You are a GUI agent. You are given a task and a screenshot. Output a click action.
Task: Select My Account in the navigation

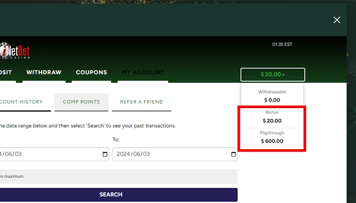point(142,73)
